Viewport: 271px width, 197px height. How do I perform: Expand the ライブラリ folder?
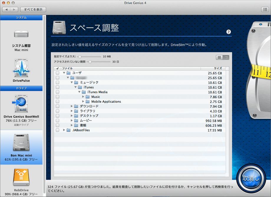click(72, 111)
